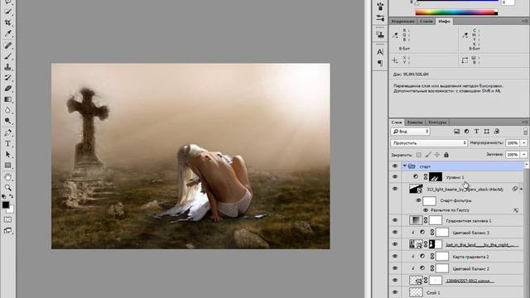Open the blend mode 'Пропустить' dropdown
The width and height of the screenshot is (530, 298).
point(429,143)
